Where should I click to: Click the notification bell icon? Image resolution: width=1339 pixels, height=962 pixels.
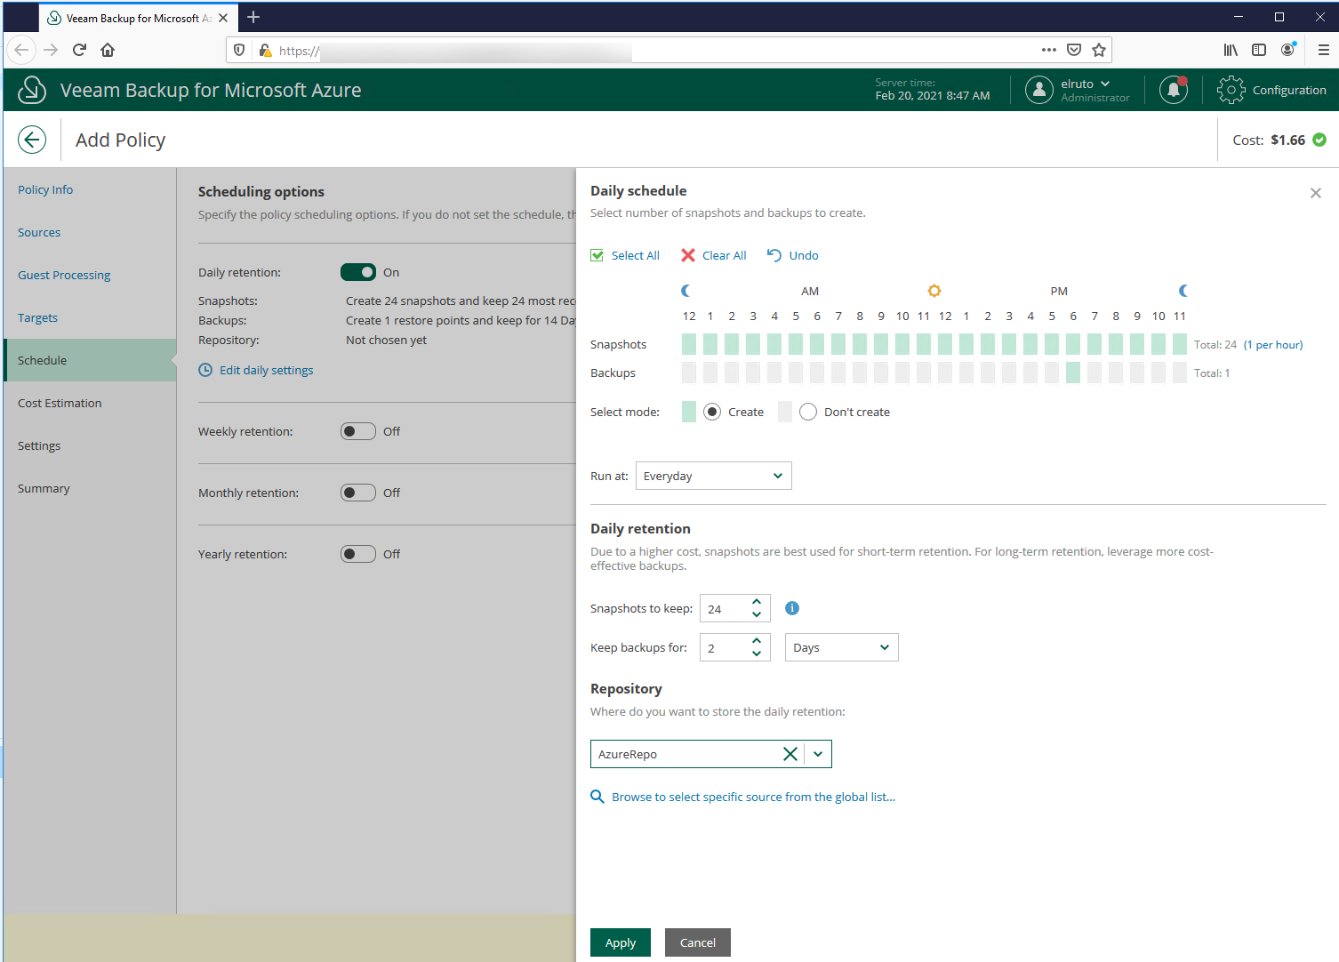(1174, 90)
